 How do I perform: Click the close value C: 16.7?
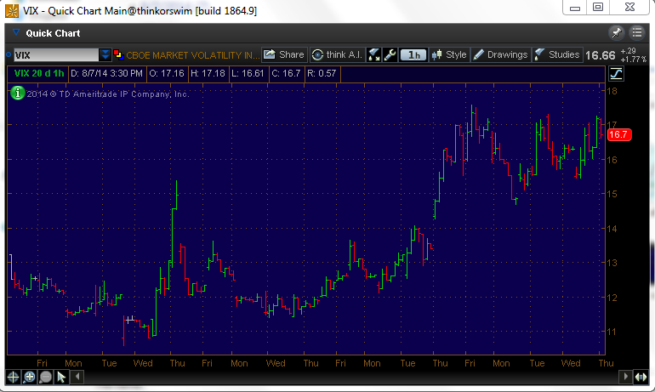coord(286,73)
